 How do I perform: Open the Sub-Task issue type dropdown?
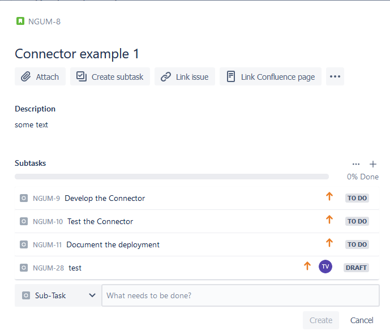58,295
